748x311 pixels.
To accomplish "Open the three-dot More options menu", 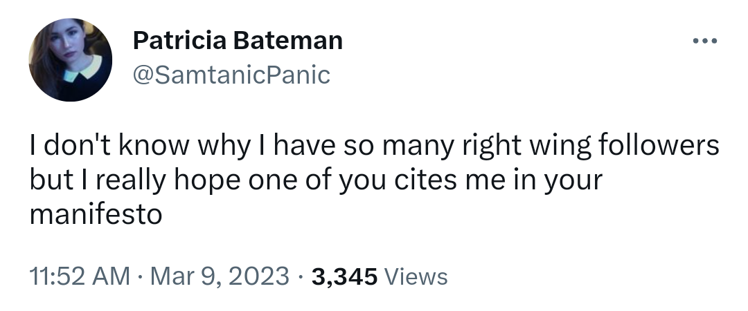I will coord(705,40).
